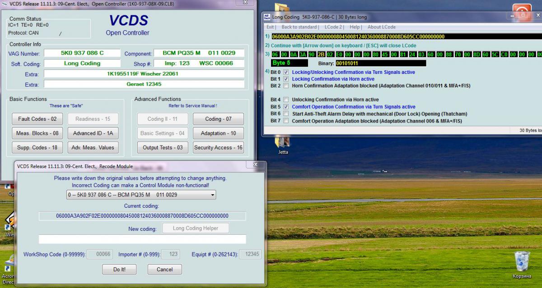
Task: Launch Output Tests - 03
Action: click(x=163, y=147)
